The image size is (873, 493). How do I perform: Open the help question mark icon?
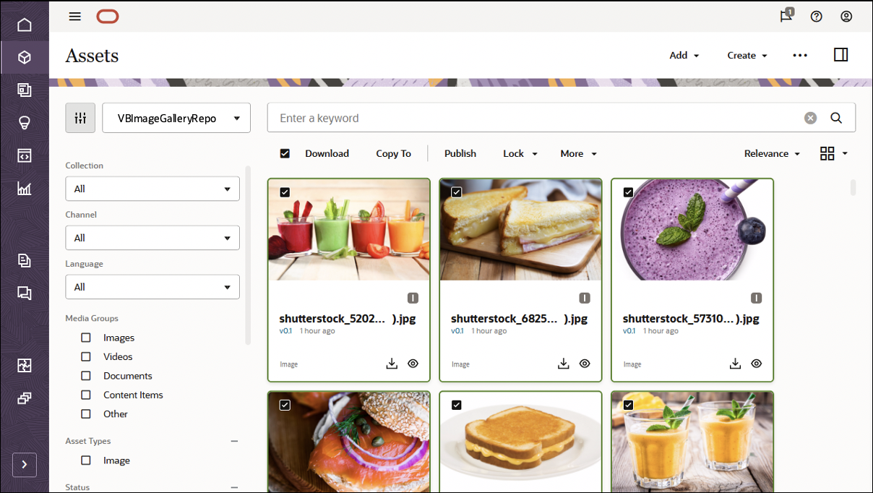pyautogui.click(x=817, y=17)
